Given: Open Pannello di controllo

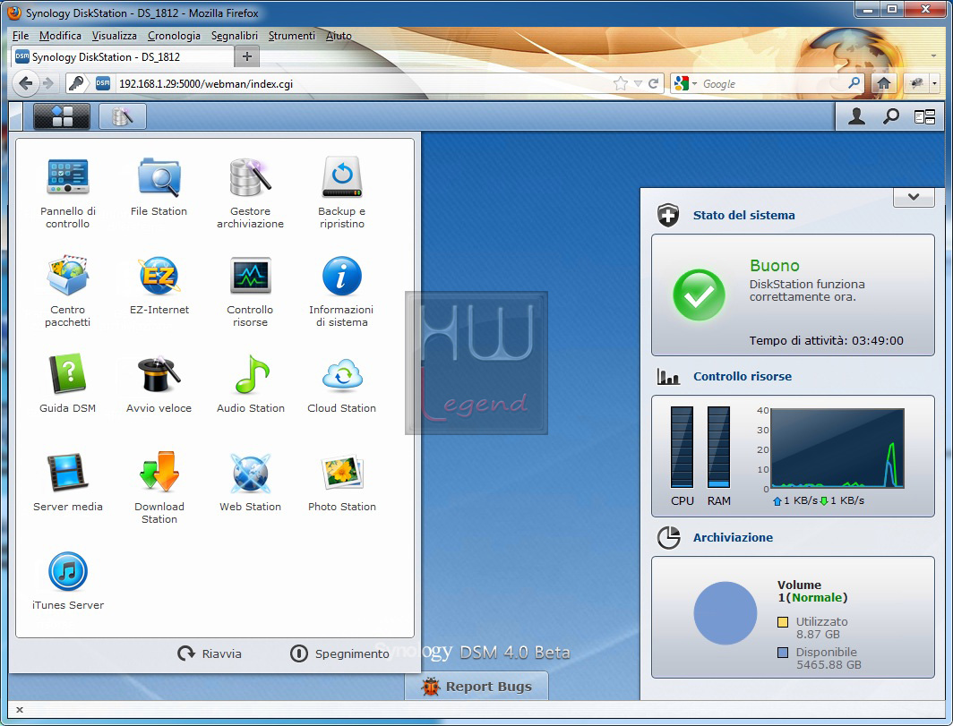Looking at the screenshot, I should (67, 192).
